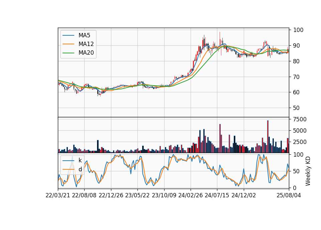Click the 5000 volume axis tick
This screenshot has height=230, width=321.
[x=300, y=131]
